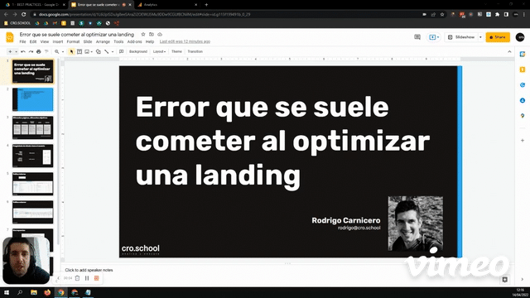The image size is (530, 298).
Task: Open the Format menu
Action: point(73,41)
